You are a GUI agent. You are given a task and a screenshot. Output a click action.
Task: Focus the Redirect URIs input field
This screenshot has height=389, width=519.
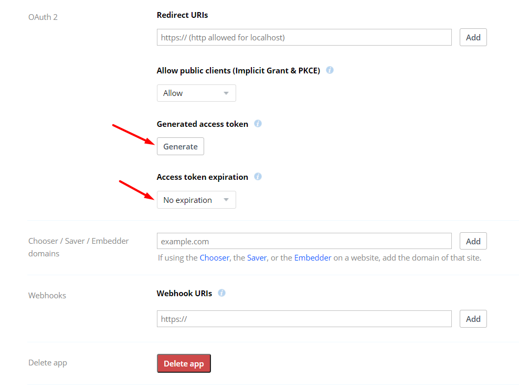point(304,37)
